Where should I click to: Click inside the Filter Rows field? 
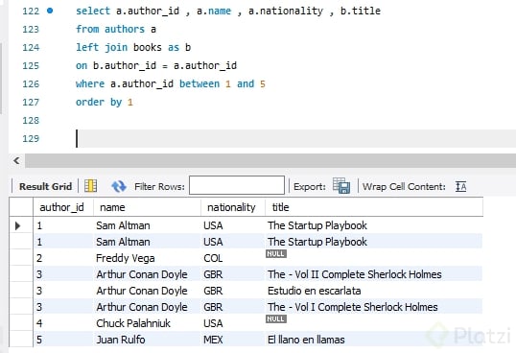(x=237, y=185)
